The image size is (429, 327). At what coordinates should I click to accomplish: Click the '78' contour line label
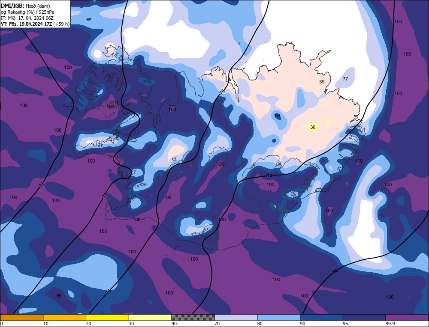[269, 175]
